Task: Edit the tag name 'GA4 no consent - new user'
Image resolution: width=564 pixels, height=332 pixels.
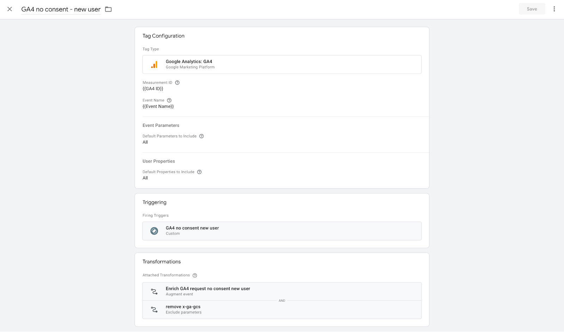Action: 61,9
